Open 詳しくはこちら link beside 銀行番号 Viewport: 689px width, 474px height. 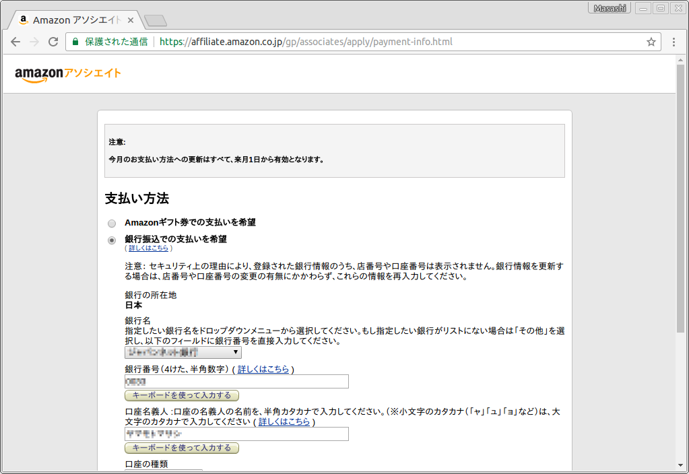263,370
